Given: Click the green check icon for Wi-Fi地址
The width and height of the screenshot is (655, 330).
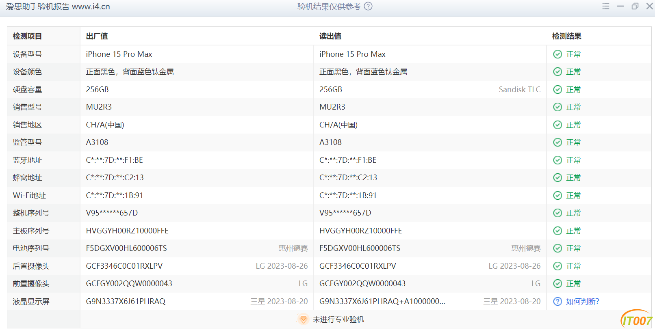Looking at the screenshot, I should click(558, 196).
